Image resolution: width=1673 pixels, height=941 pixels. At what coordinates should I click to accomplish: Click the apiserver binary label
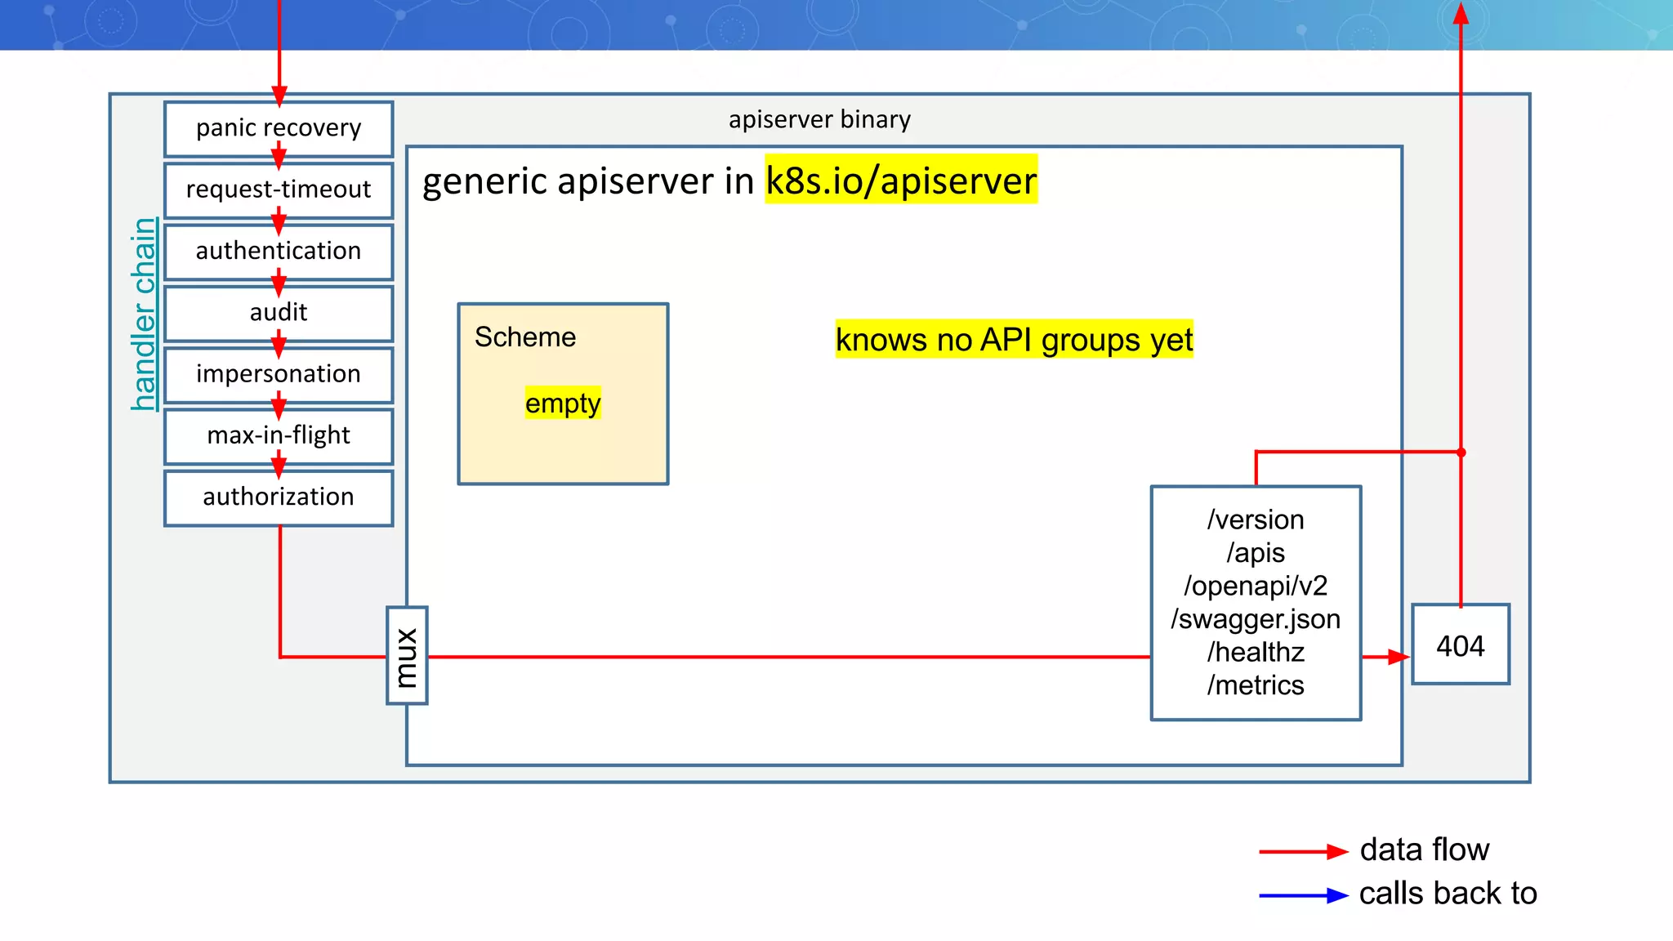819,119
